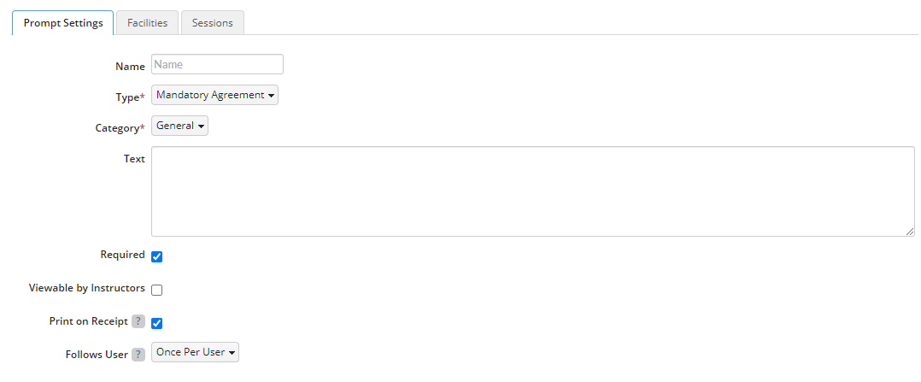The image size is (921, 382).
Task: Select the Prompt Settings tab
Action: [63, 23]
